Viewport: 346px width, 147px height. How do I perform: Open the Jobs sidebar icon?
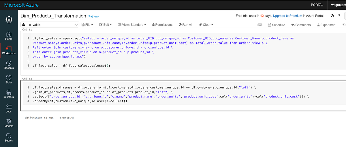(x=9, y=108)
